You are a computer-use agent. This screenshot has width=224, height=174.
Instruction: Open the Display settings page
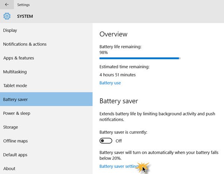point(10,30)
